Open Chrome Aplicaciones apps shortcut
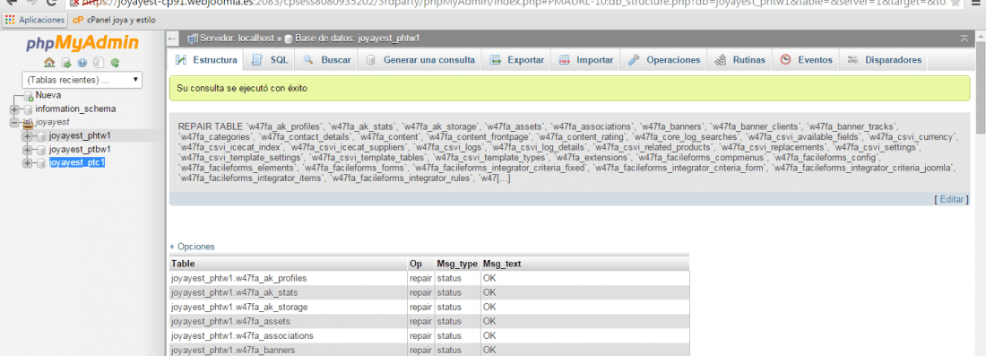 pos(35,20)
